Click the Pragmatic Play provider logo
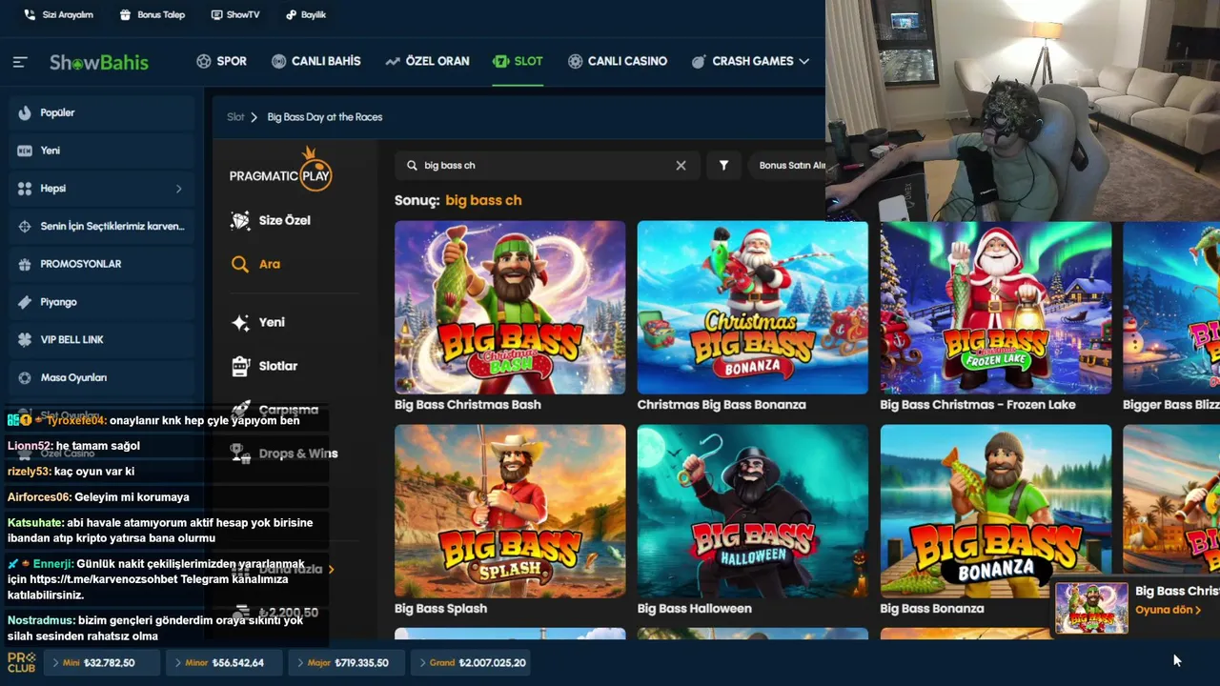The width and height of the screenshot is (1220, 686). click(280, 171)
